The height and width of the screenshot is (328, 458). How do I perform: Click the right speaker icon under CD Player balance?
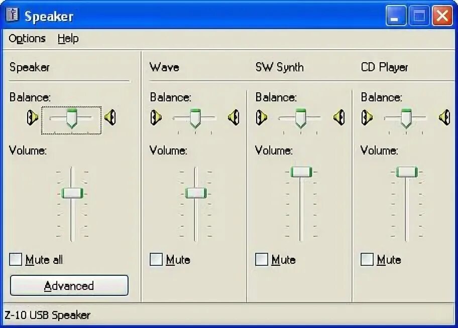[x=444, y=117]
